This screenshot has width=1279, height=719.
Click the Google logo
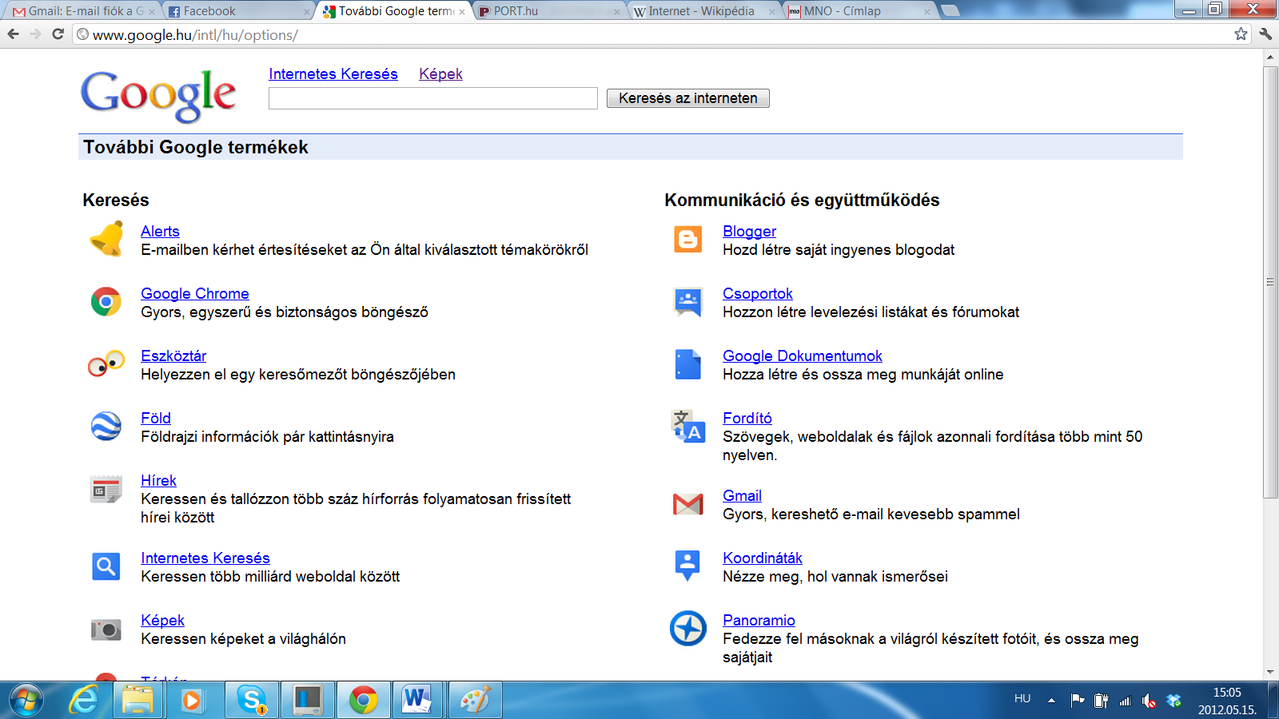[x=158, y=96]
